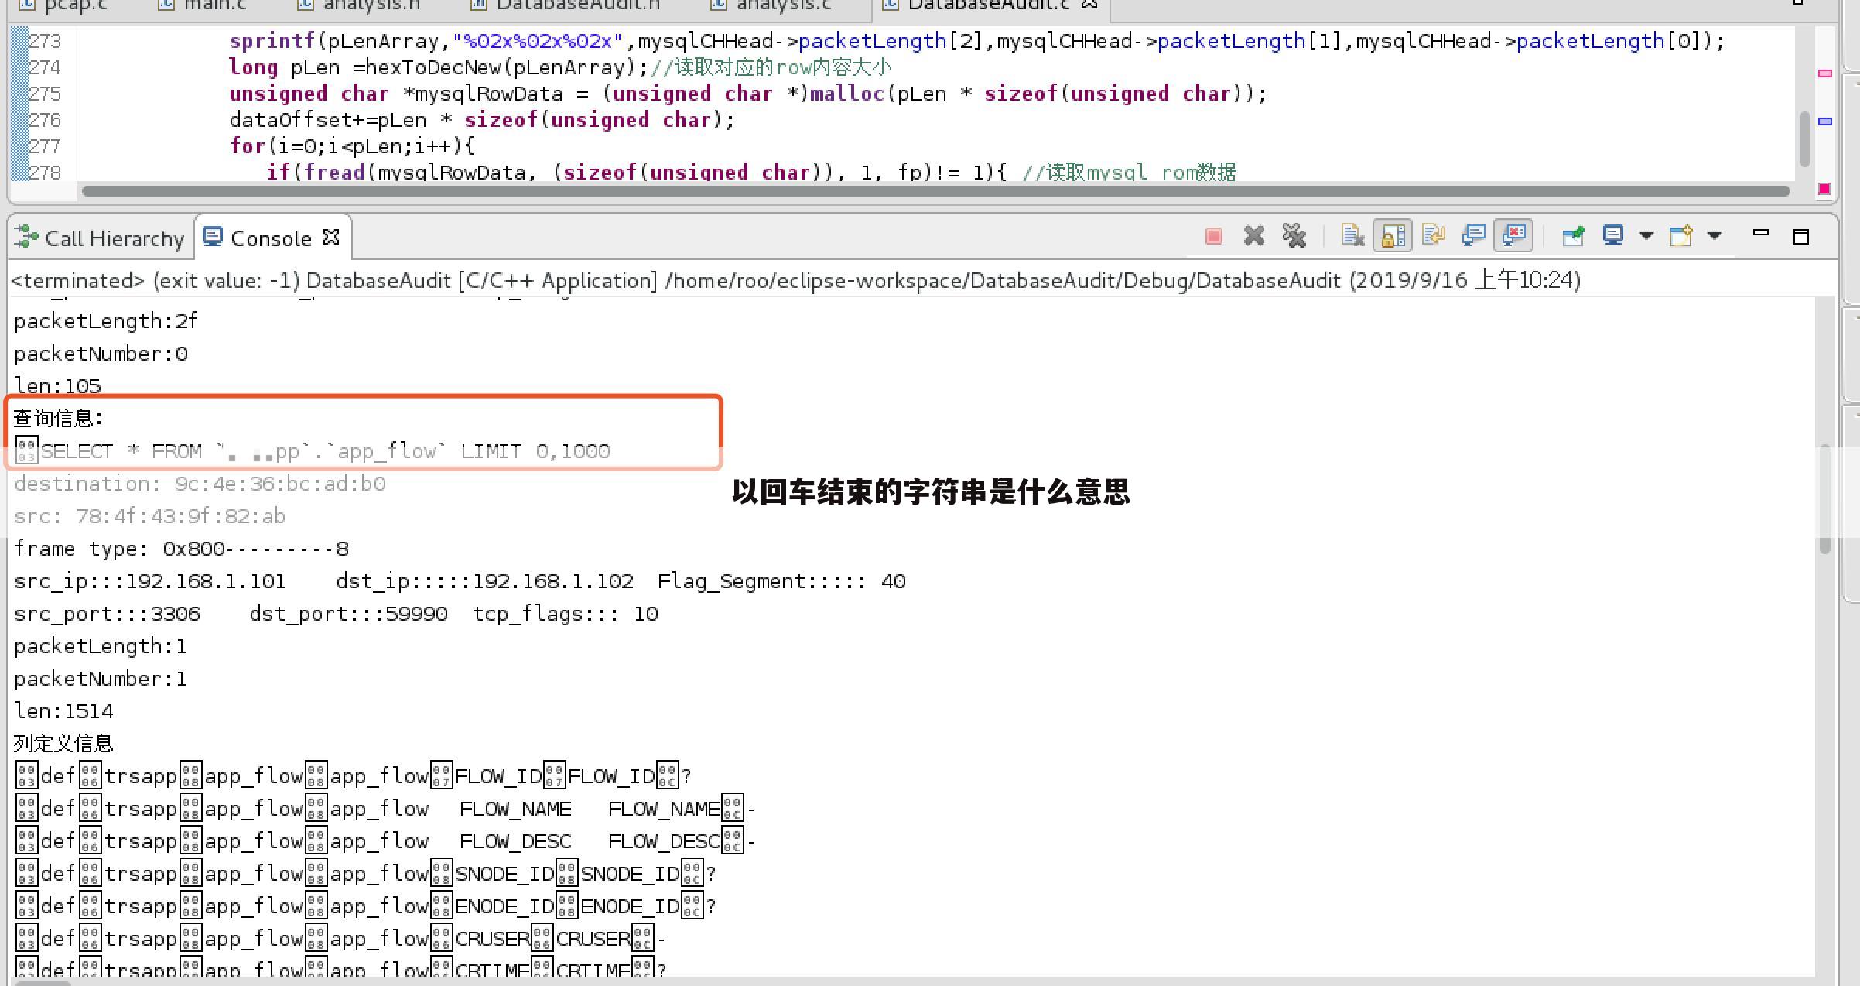
Task: Click the Open Console icon
Action: pos(1681,236)
